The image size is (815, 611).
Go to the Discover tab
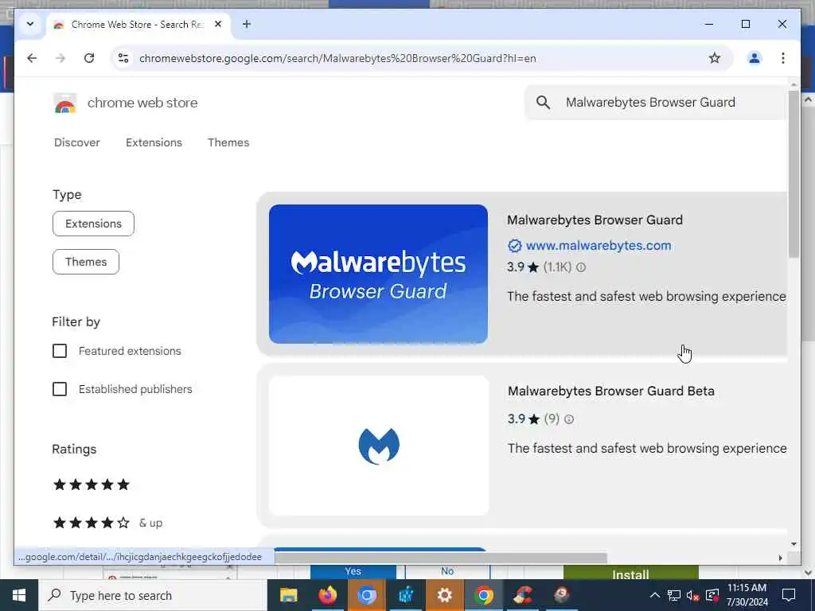click(x=77, y=142)
